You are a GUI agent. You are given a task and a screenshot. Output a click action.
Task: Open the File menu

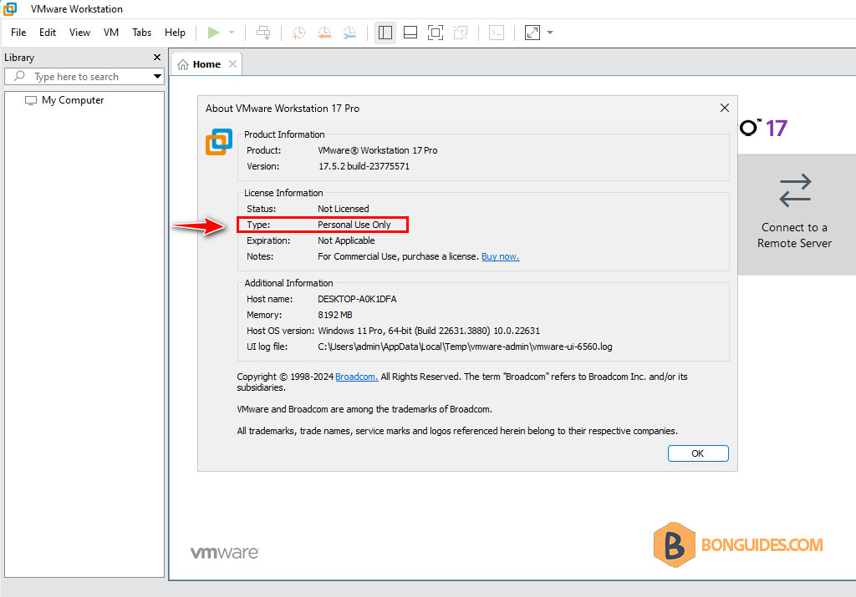18,33
